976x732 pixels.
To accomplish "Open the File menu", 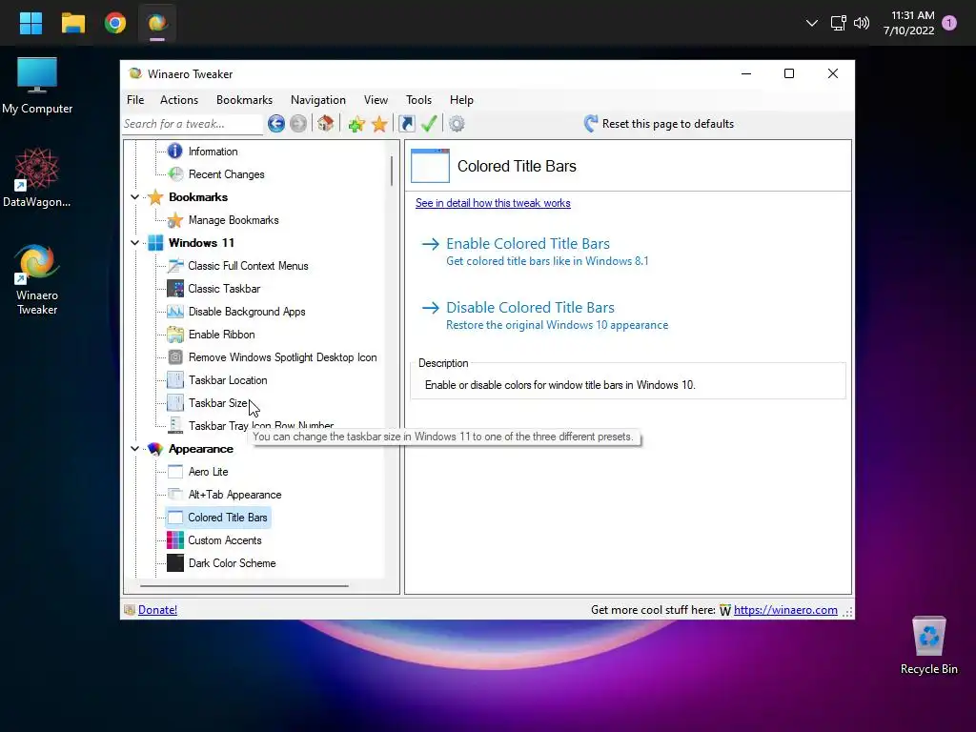I will coord(135,99).
